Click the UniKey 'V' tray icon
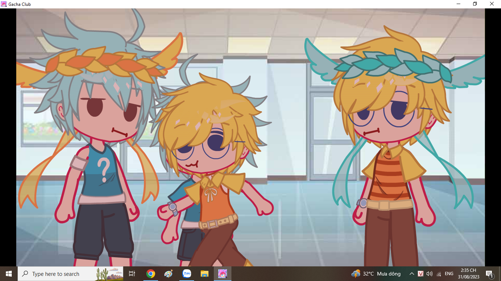Image resolution: width=501 pixels, height=281 pixels. pos(421,274)
